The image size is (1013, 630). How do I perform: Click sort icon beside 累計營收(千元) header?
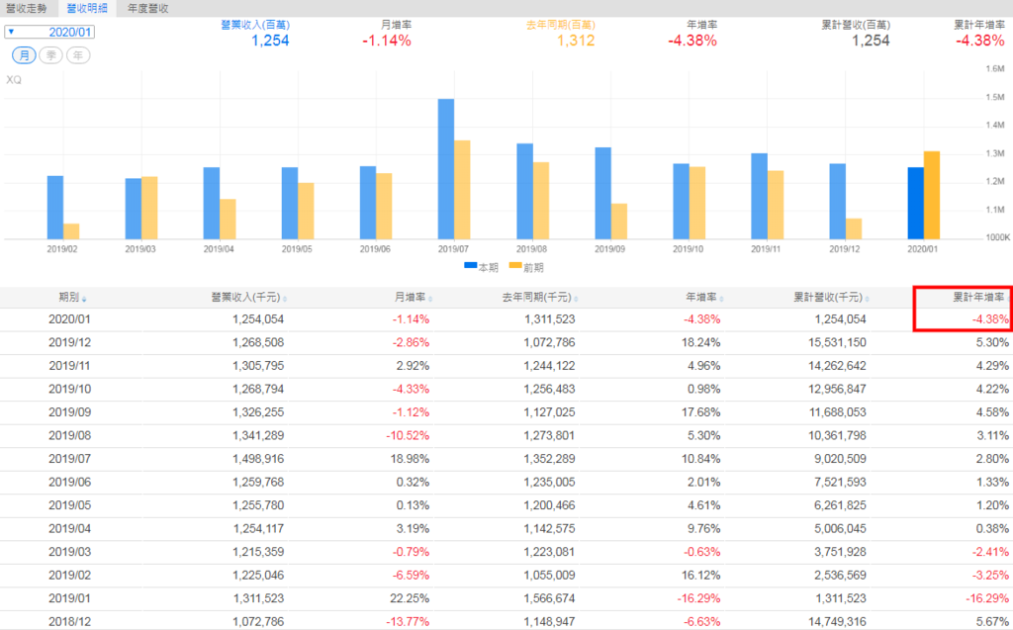[867, 299]
